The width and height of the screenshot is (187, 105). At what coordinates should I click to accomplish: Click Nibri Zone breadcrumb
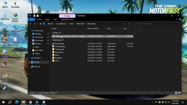tap(80, 24)
